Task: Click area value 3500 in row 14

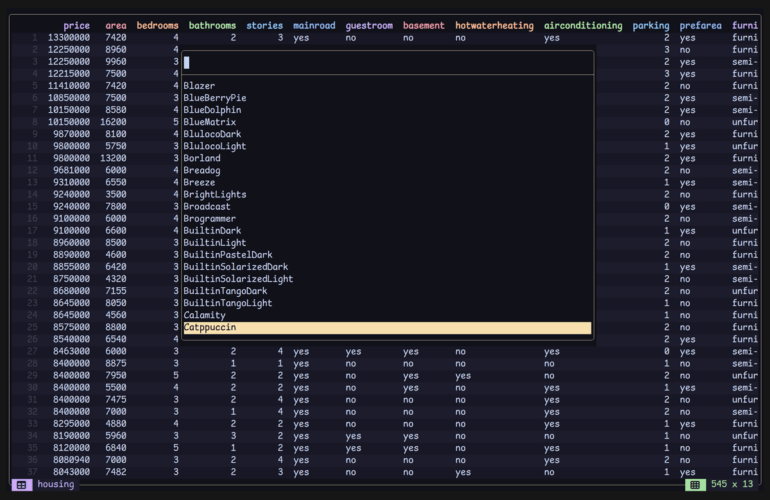Action: (116, 194)
